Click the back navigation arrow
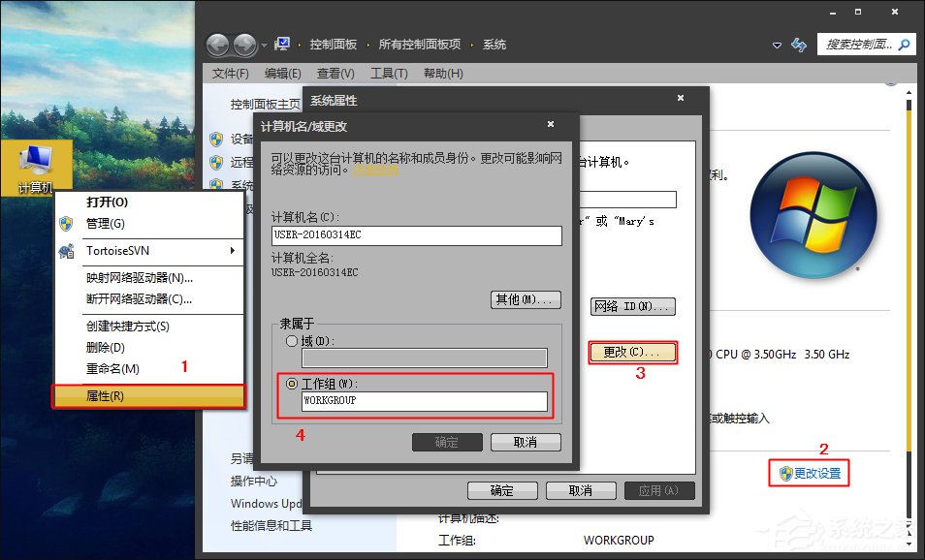Image resolution: width=925 pixels, height=560 pixels. 217,44
